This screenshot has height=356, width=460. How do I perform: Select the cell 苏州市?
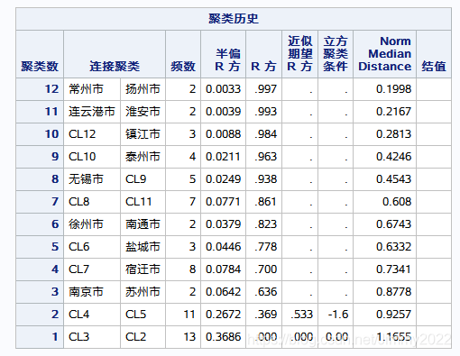click(x=143, y=292)
